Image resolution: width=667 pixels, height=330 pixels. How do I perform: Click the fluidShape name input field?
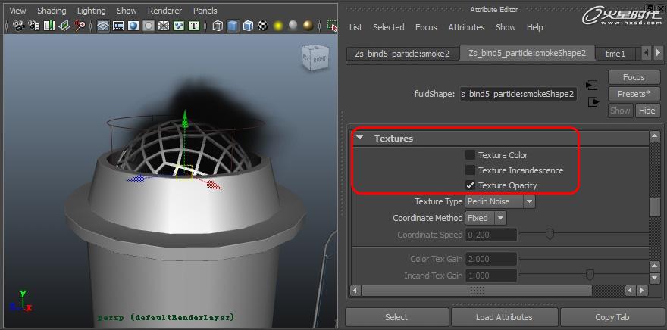click(x=518, y=94)
